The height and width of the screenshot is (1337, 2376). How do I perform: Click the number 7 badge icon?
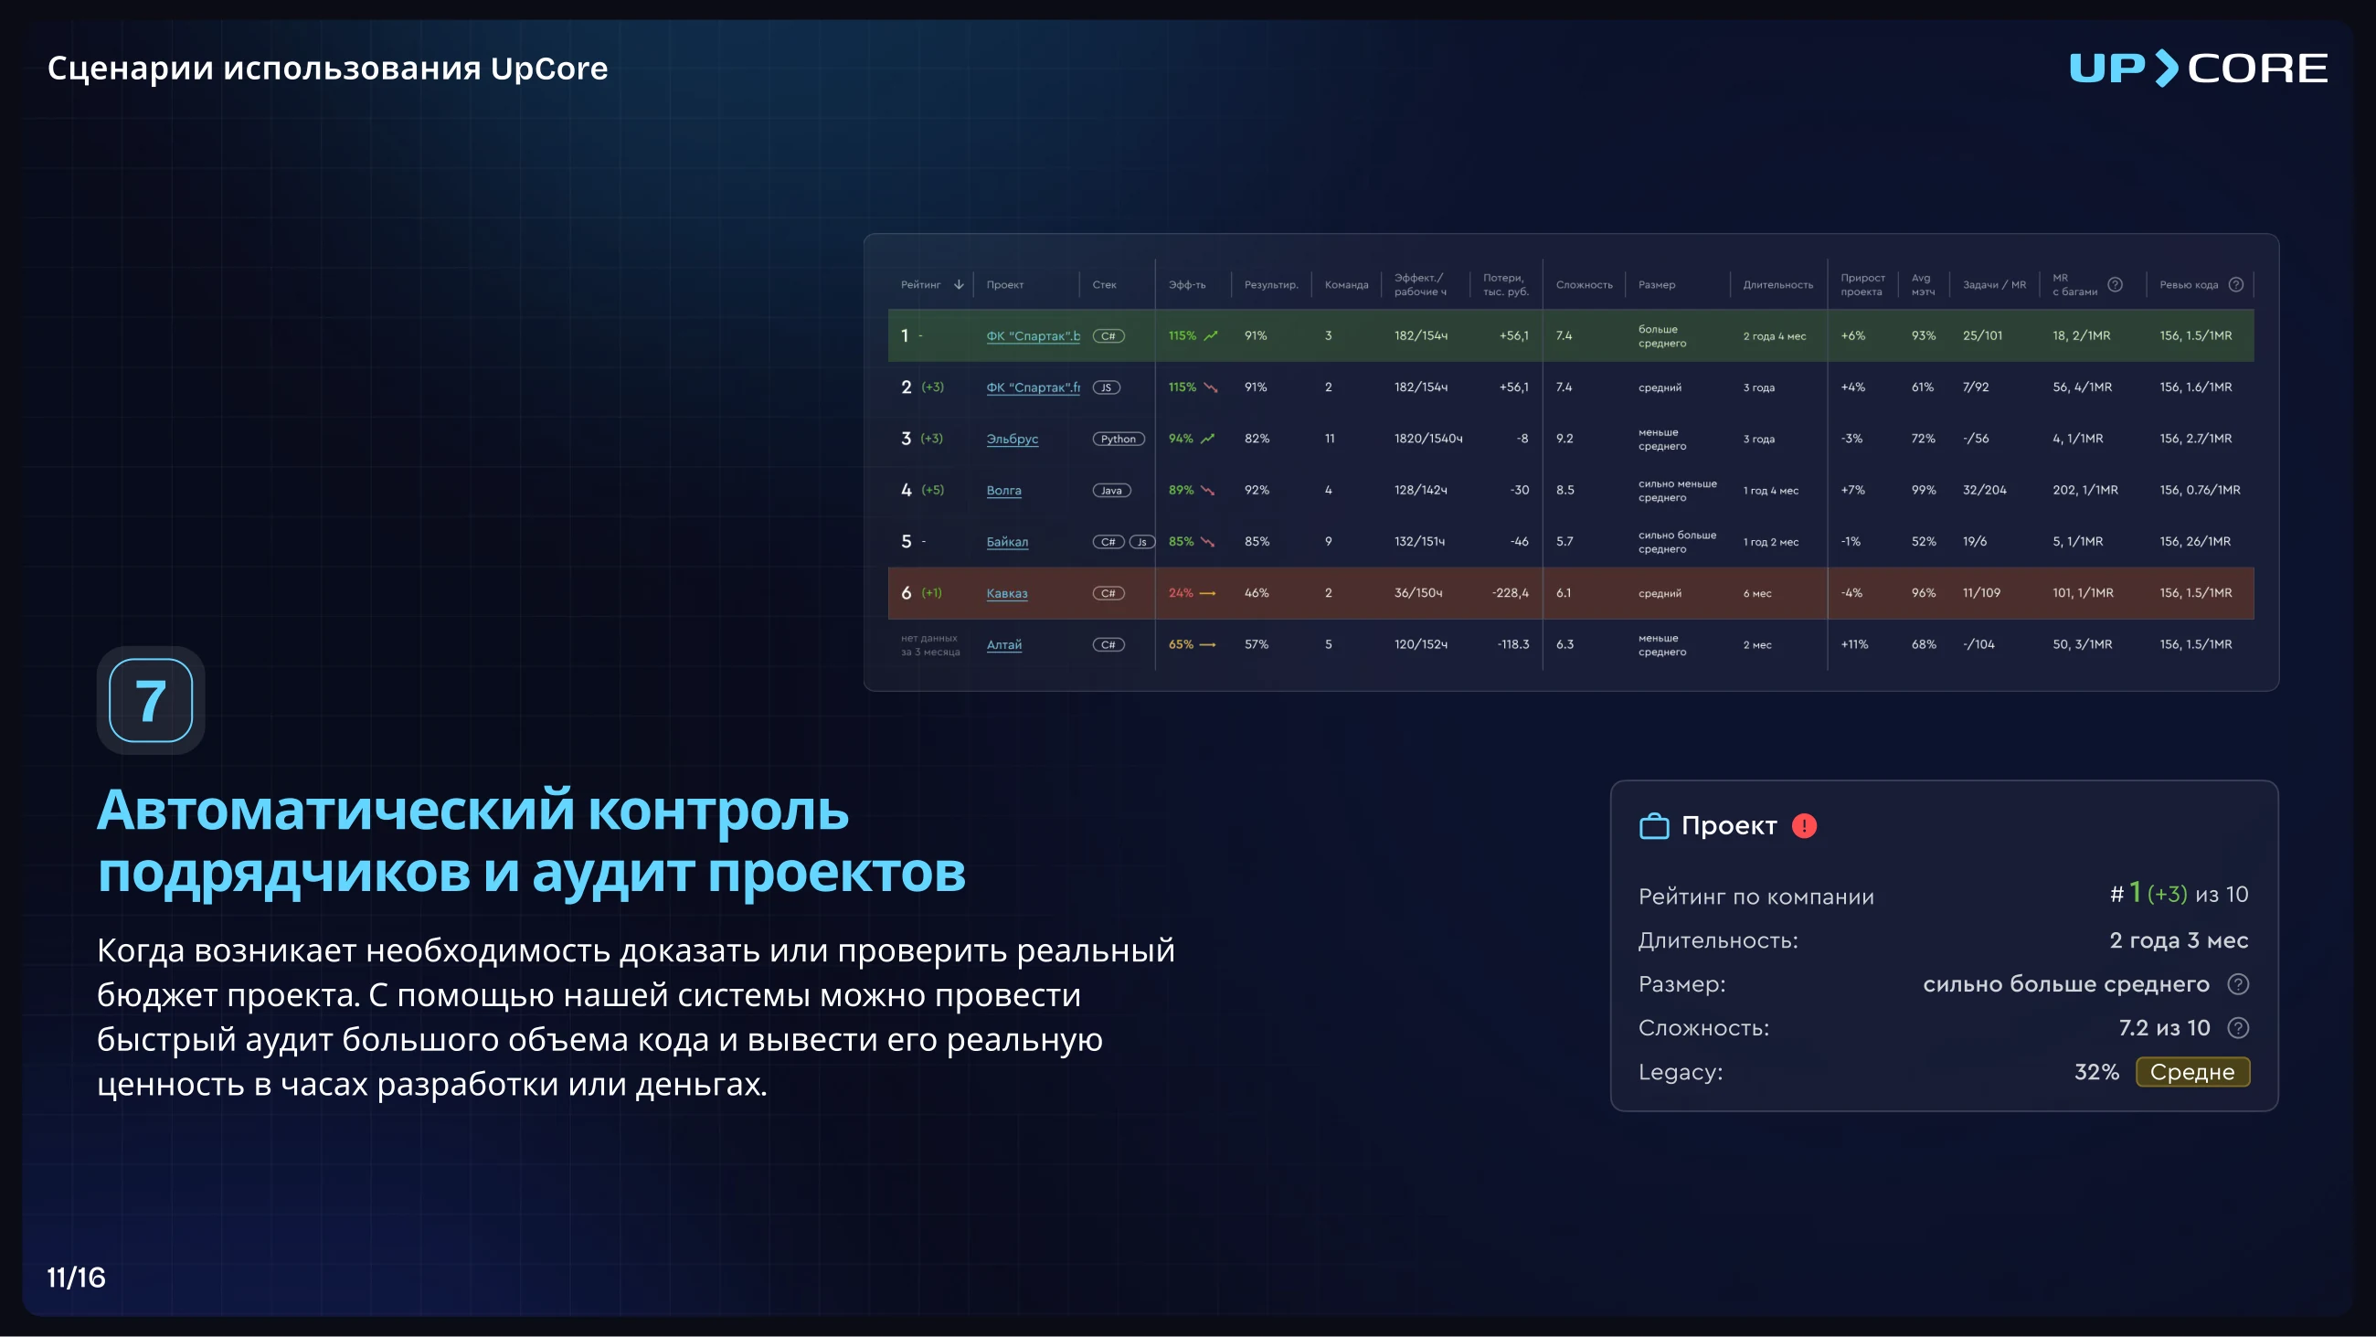[151, 700]
